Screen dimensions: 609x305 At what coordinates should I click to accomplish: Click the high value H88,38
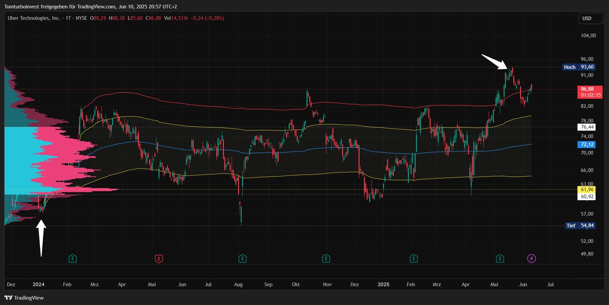tap(117, 18)
